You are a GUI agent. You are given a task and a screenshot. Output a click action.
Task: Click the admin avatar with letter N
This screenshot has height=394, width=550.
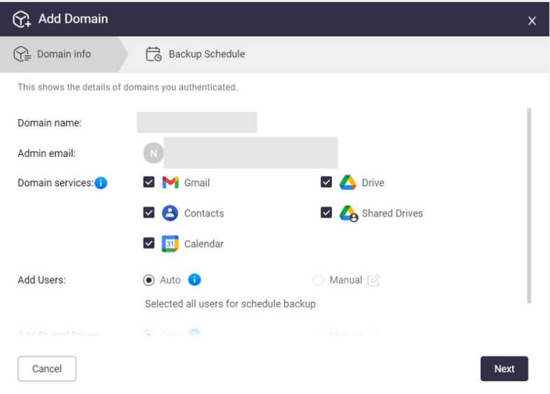[153, 152]
